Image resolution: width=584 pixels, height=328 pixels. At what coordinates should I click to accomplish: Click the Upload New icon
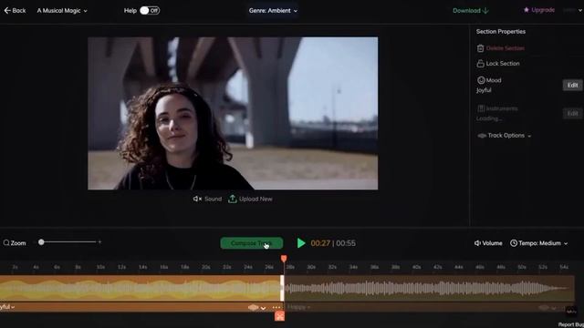click(x=233, y=199)
